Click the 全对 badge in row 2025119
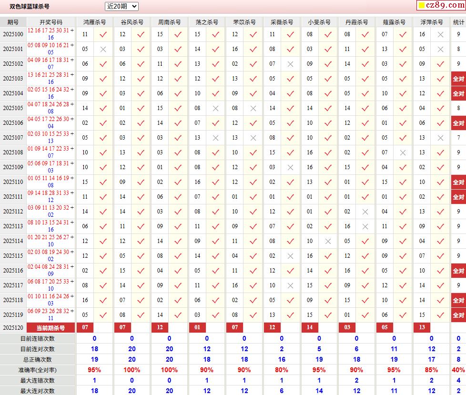The width and height of the screenshot is (466, 395). click(458, 315)
